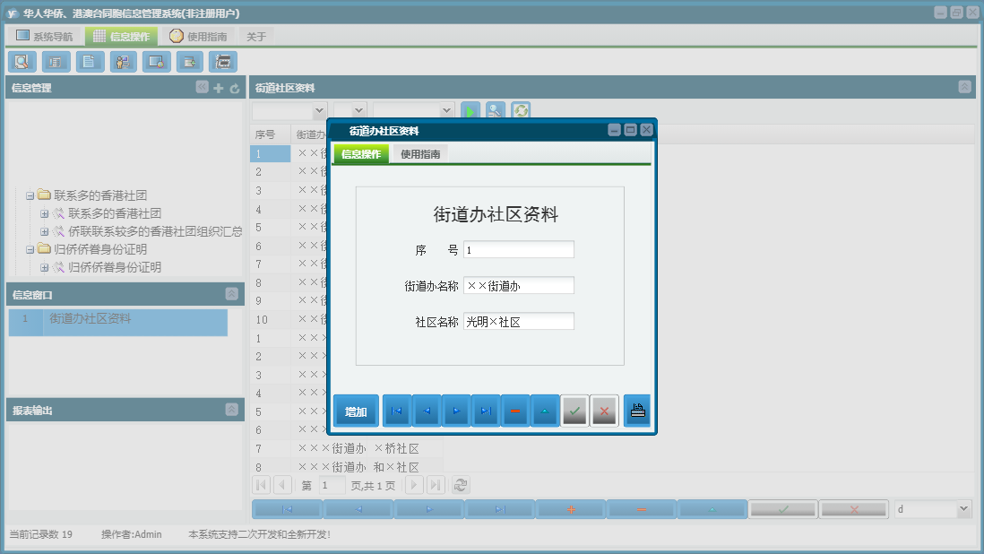Confirm with the green checkmark in the dialog

tap(575, 411)
